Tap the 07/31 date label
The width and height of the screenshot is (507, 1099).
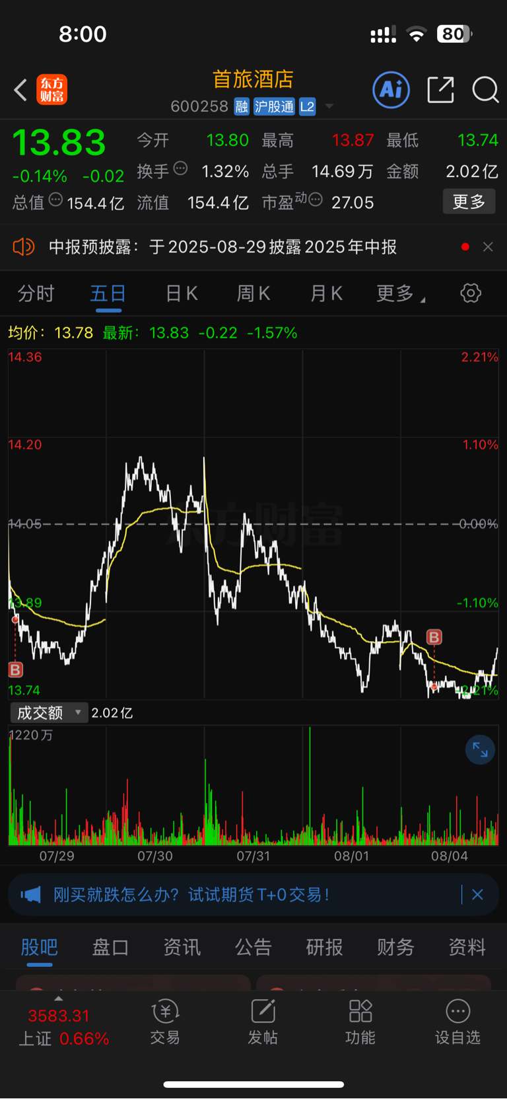[x=253, y=856]
